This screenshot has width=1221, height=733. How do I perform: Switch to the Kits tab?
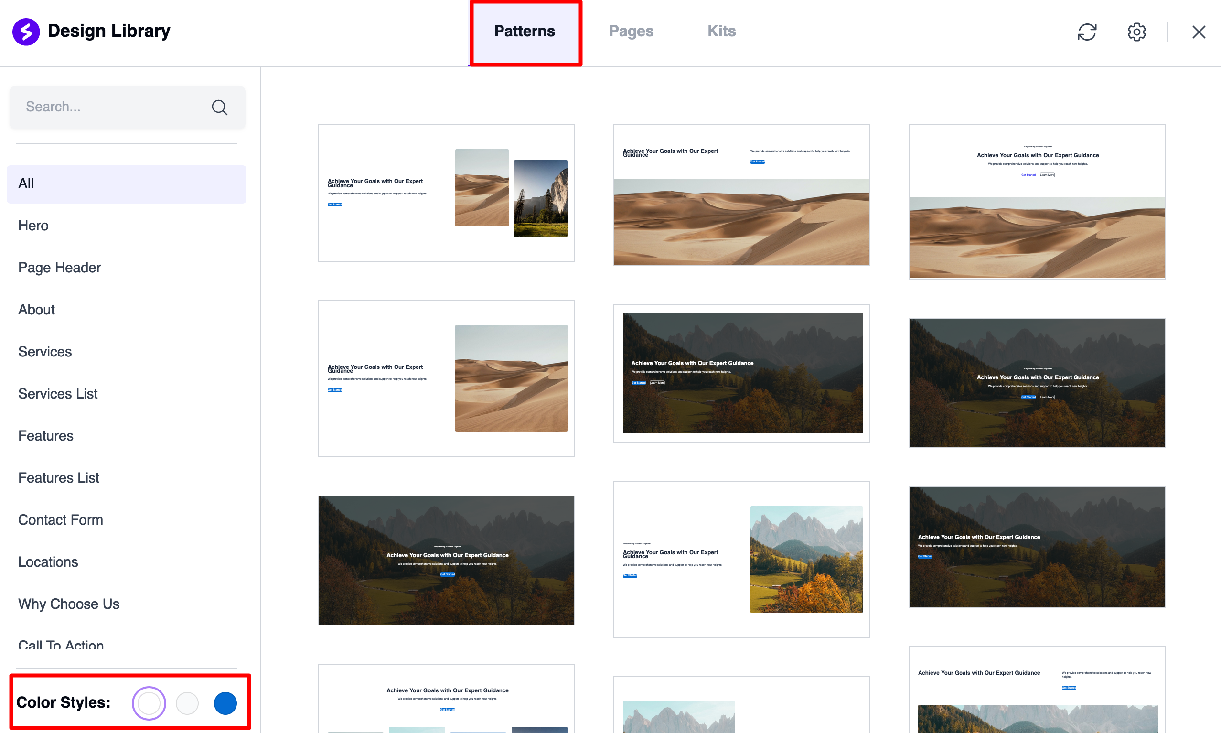(721, 31)
